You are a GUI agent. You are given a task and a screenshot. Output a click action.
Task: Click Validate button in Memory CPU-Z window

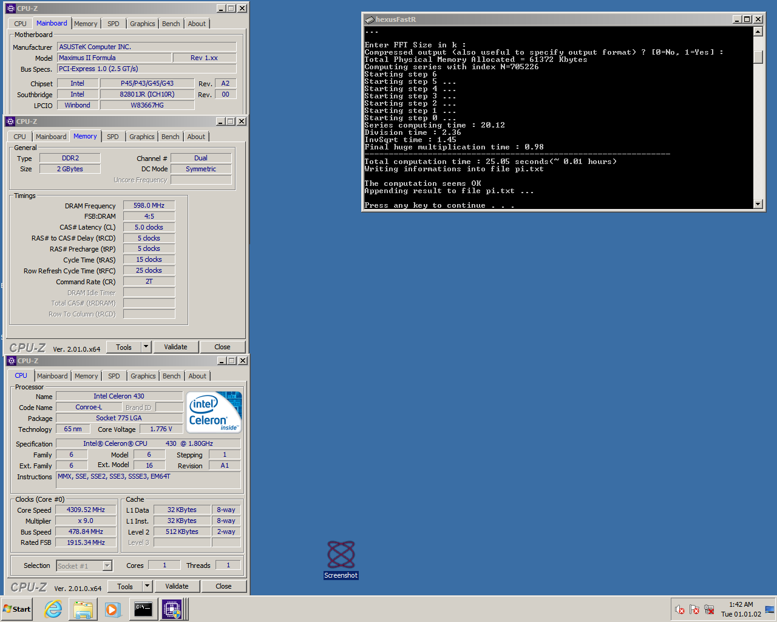tap(175, 347)
